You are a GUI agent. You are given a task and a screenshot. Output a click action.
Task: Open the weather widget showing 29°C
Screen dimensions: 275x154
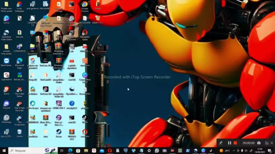(225, 150)
